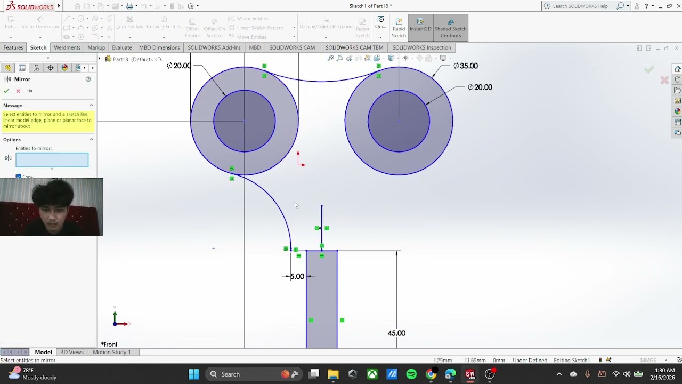This screenshot has width=682, height=384.
Task: Open the SOLIDWORKS Inspection tab
Action: point(421,47)
